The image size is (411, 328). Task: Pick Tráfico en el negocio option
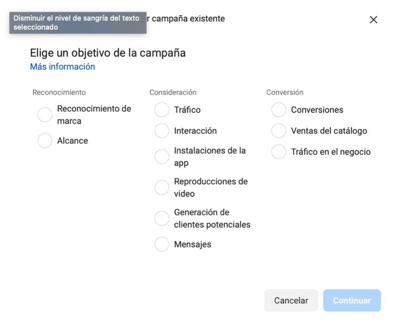pos(279,152)
